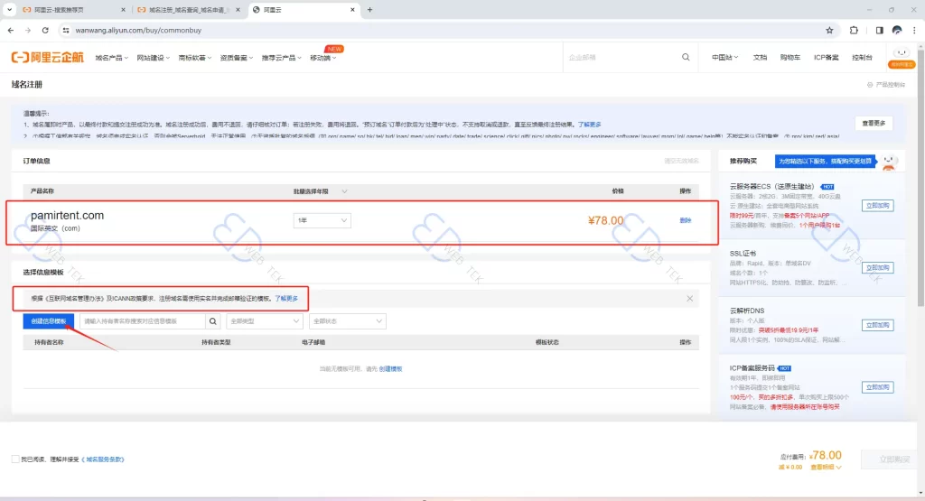Tick the 我已阅读、理解并接受 checkbox
The height and width of the screenshot is (501, 925).
click(x=15, y=459)
